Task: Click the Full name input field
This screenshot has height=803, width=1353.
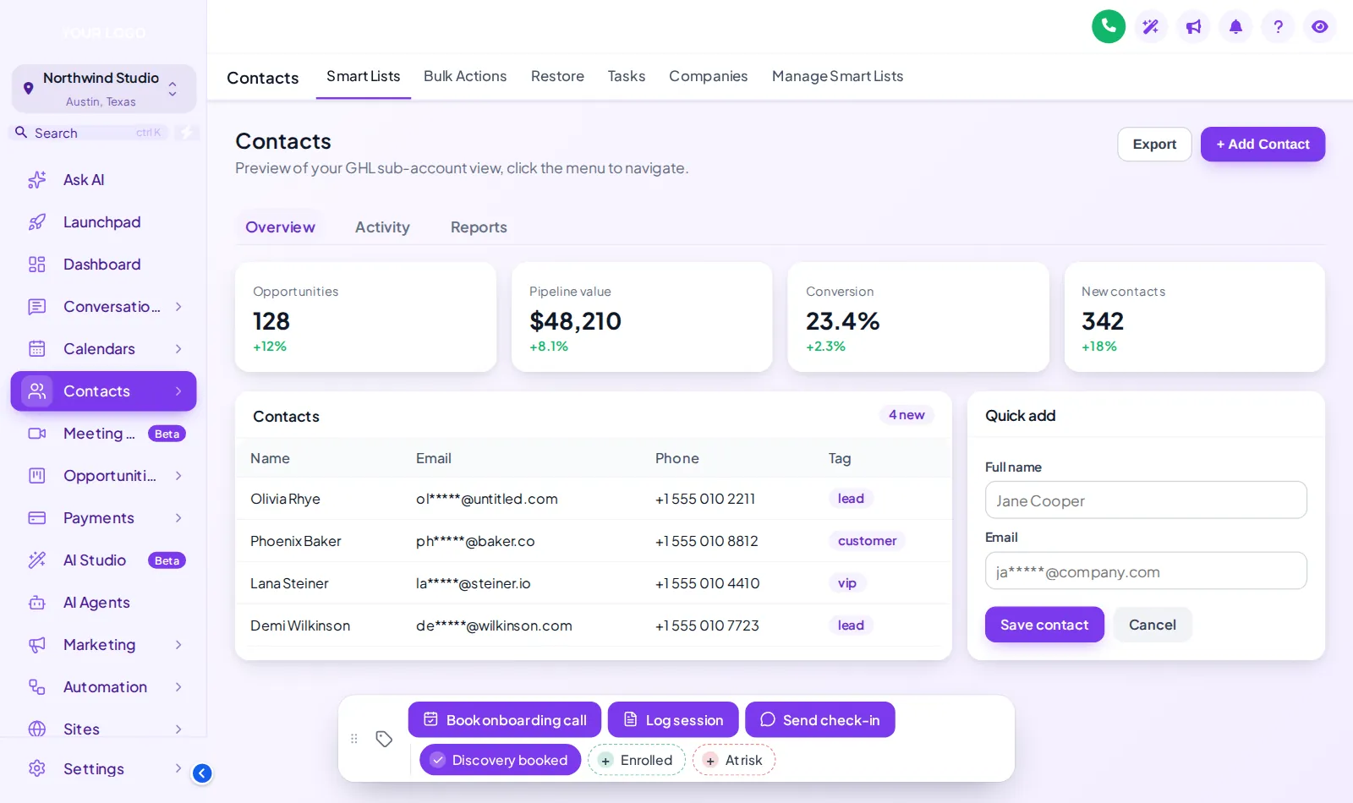Action: [x=1146, y=500]
